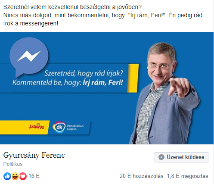Click the Love heart reaction icon

[23, 176]
